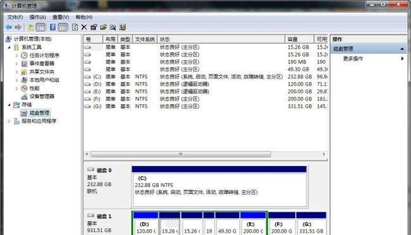411x235 pixels.
Task: Click the Back arrow toolbar icon
Action: pos(9,27)
